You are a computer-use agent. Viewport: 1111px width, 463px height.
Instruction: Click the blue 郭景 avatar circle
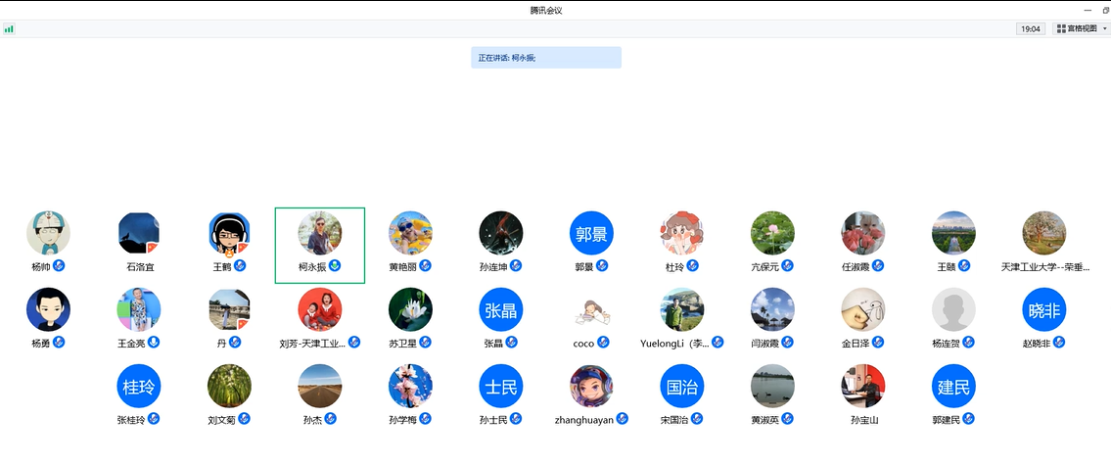click(x=591, y=234)
